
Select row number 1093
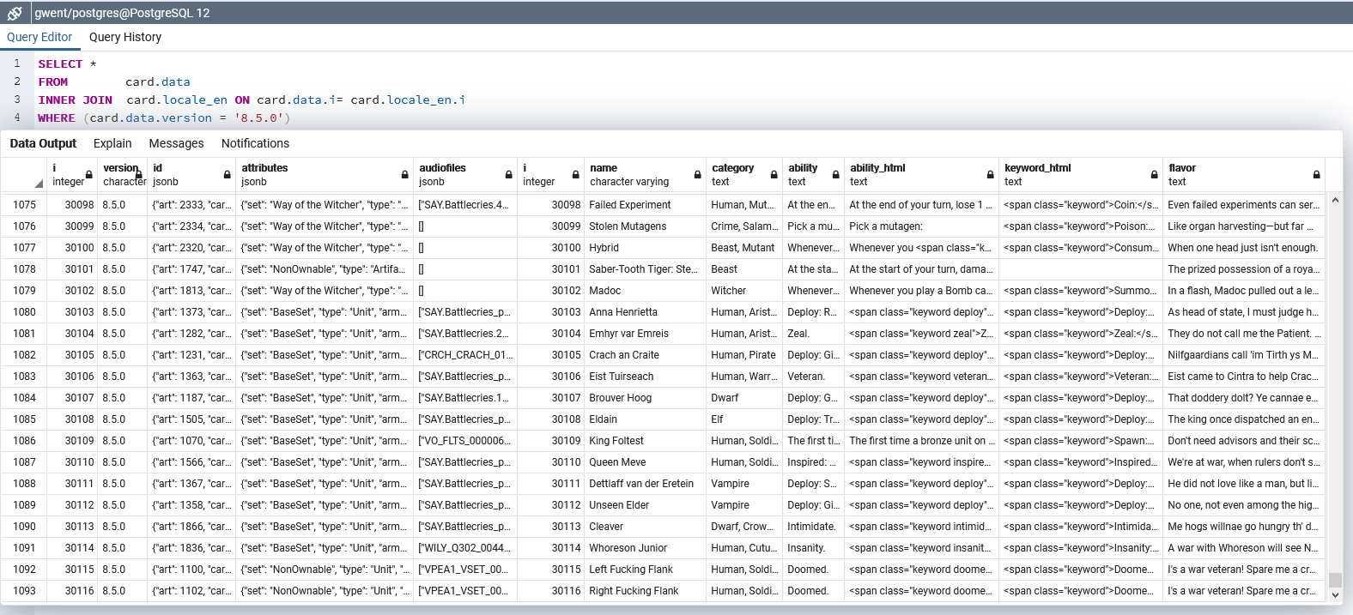pyautogui.click(x=24, y=591)
